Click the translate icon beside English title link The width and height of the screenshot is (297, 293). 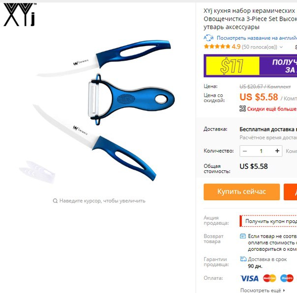coord(208,38)
